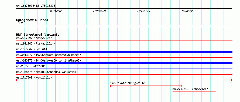Click ruler tick label 78936700
The height and width of the screenshot is (102, 240).
pyautogui.click(x=143, y=11)
